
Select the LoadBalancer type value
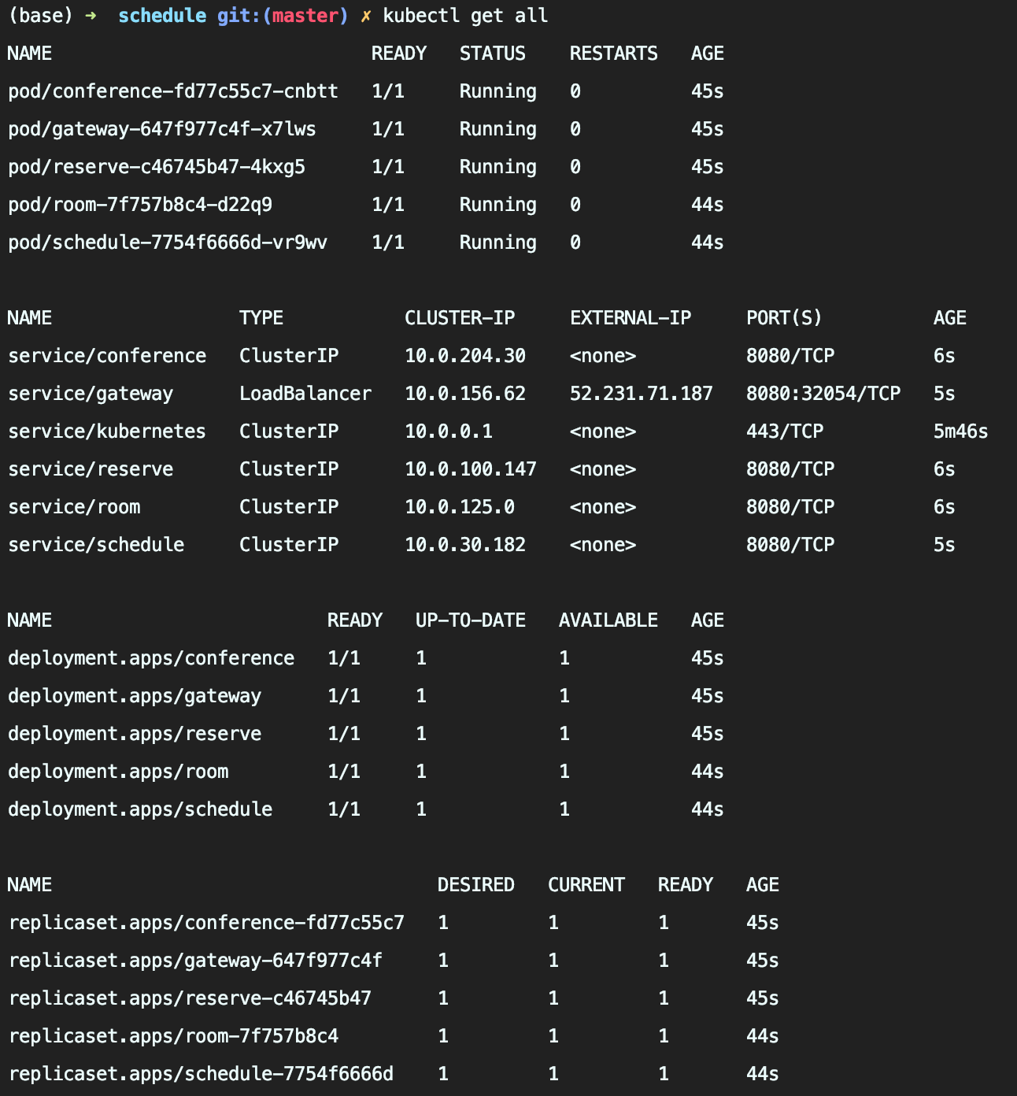click(x=305, y=394)
